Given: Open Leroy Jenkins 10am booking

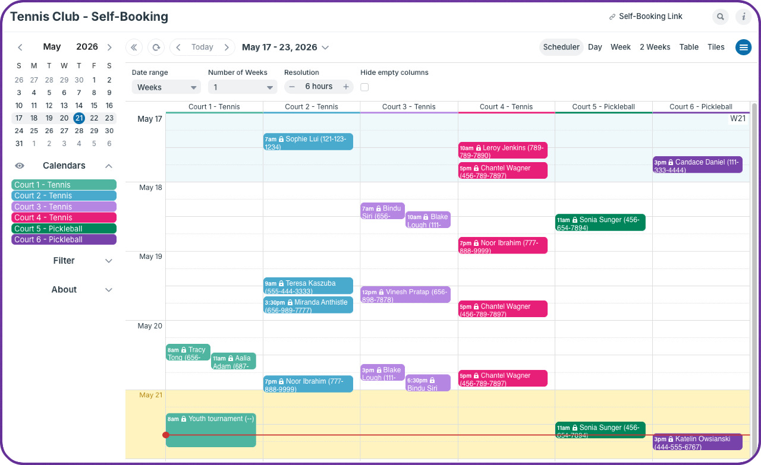Looking at the screenshot, I should (x=502, y=150).
